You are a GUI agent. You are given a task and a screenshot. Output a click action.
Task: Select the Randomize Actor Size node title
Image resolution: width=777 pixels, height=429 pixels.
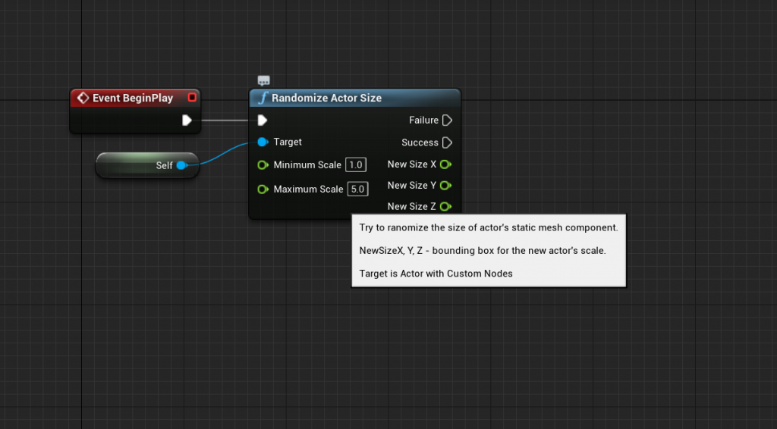(x=326, y=99)
